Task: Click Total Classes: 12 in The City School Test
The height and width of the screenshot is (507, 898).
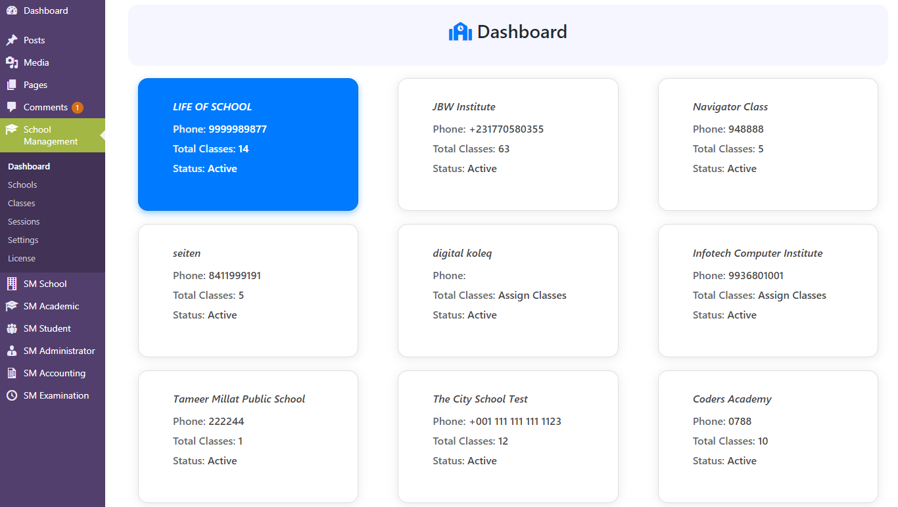Action: [x=471, y=441]
